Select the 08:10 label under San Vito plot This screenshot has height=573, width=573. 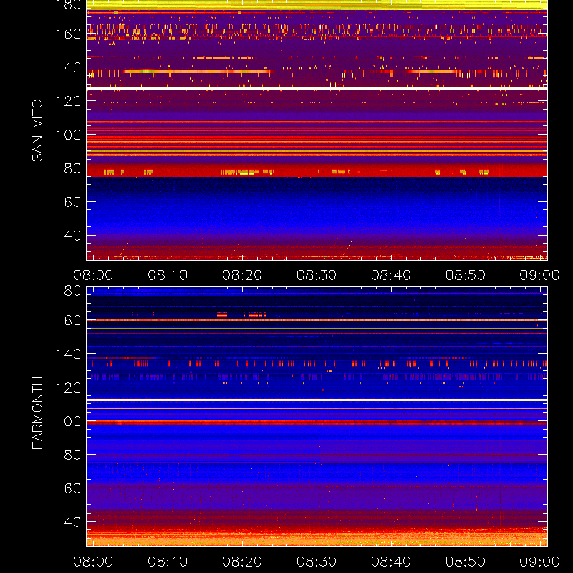pos(168,275)
